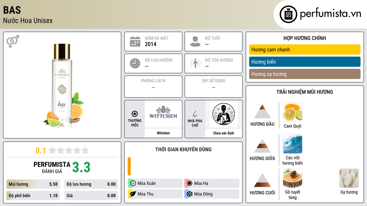Click the Xạ hương musk image
Screen dimensions: 367x206
click(349, 178)
